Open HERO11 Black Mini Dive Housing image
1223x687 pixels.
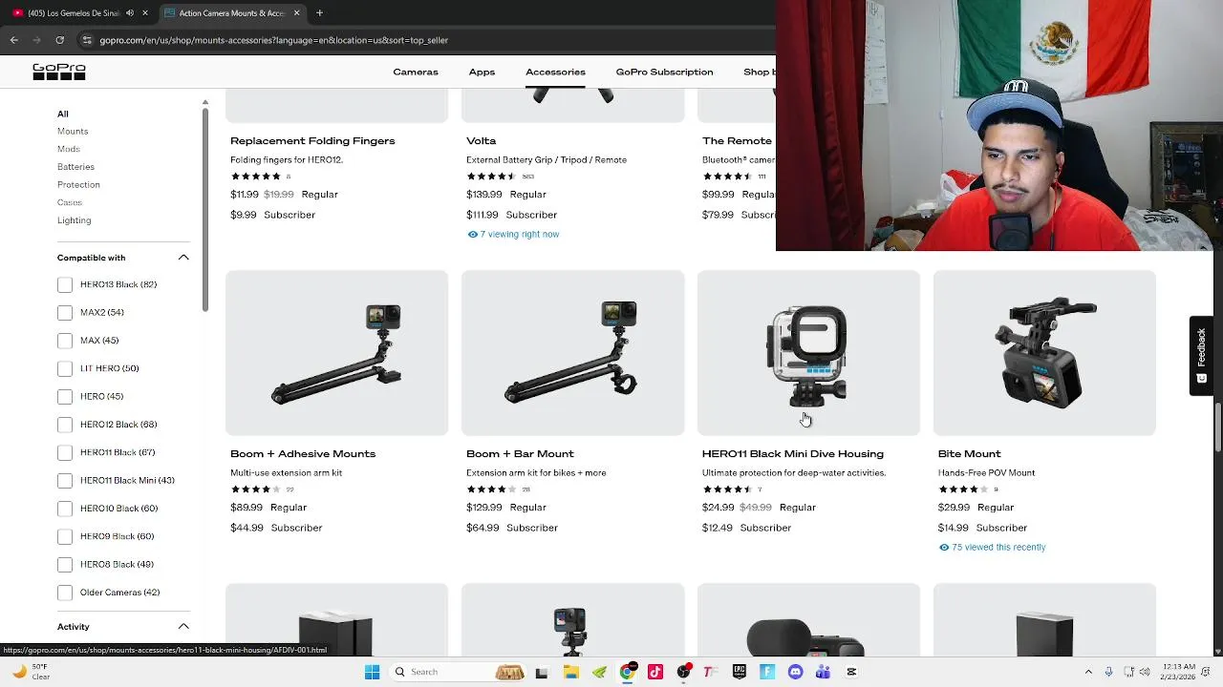808,353
